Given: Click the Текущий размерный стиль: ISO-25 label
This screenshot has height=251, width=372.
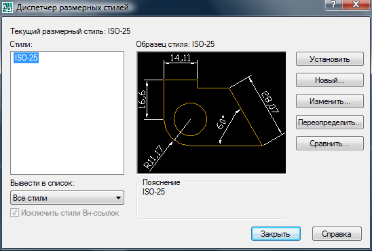Looking at the screenshot, I should tap(70, 31).
